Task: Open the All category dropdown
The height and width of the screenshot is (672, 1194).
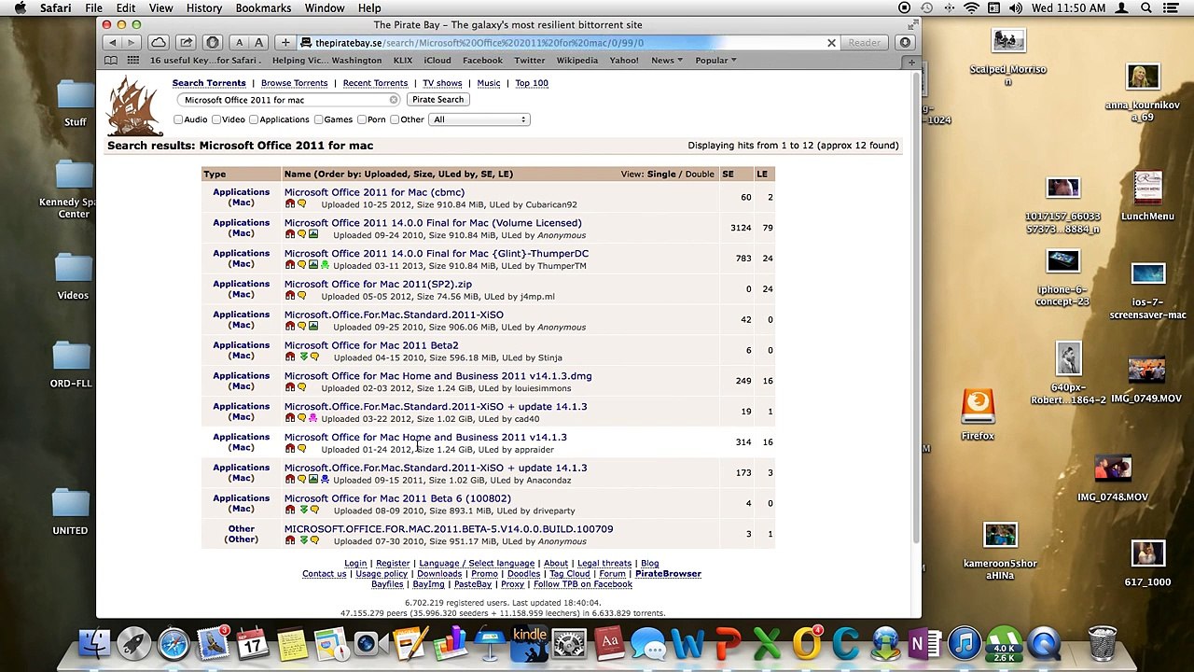Action: click(479, 119)
